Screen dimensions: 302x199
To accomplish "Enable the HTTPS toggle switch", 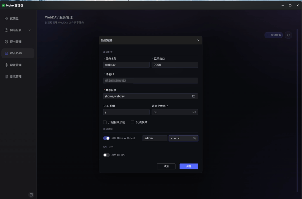I will click(x=106, y=155).
